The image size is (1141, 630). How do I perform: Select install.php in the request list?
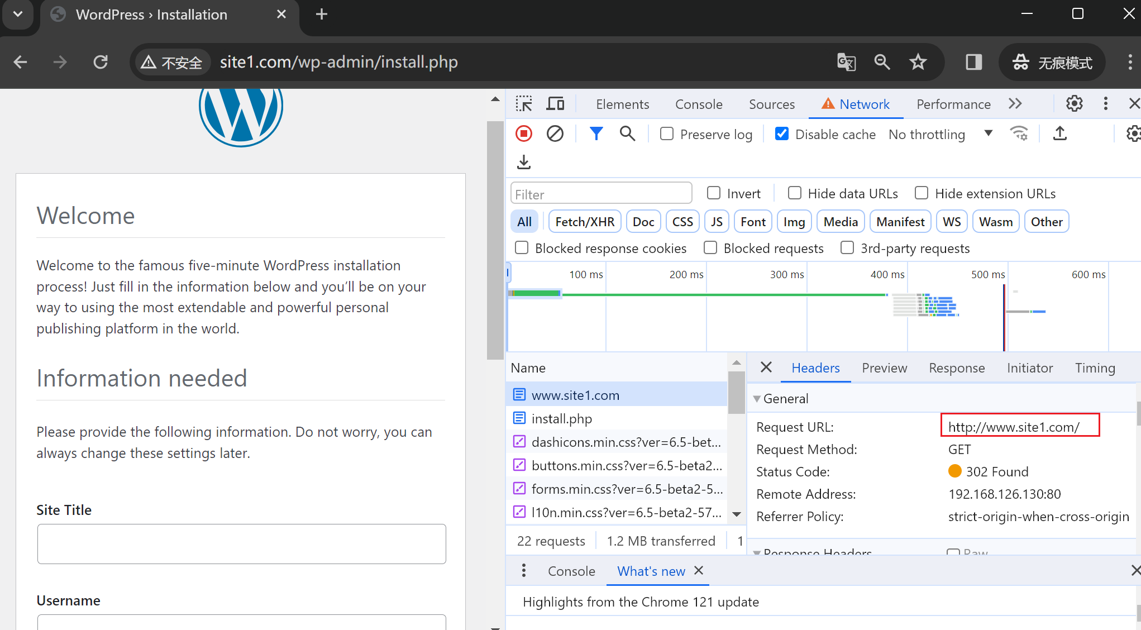pos(561,419)
